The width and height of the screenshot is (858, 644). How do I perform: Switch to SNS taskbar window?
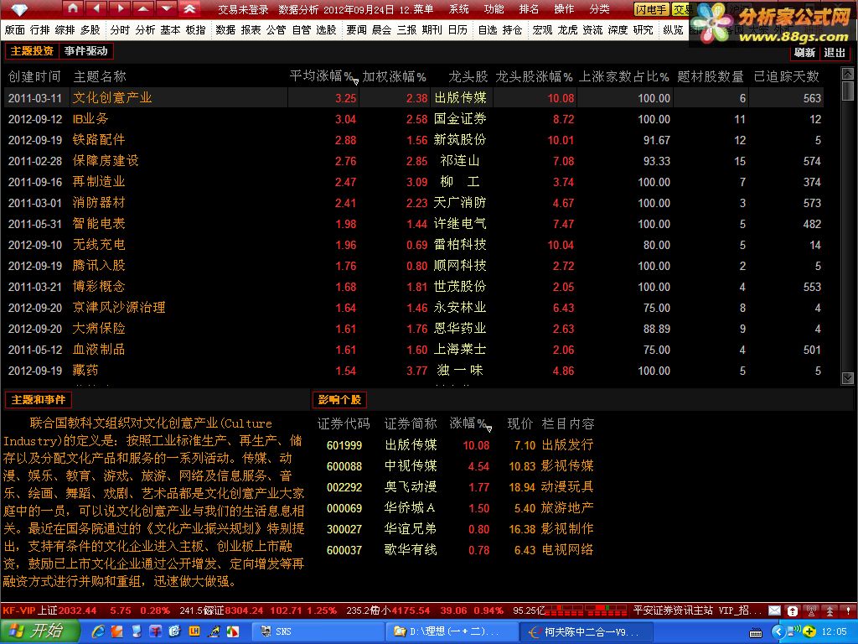click(318, 631)
